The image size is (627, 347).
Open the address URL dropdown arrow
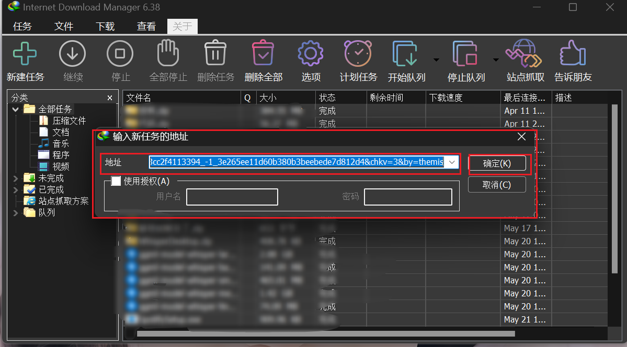coord(452,162)
